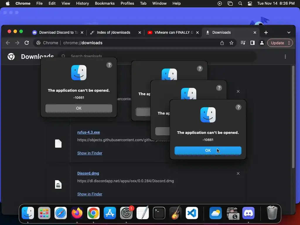Open TextEdit from the Dock
300x225 pixels.
point(143,213)
